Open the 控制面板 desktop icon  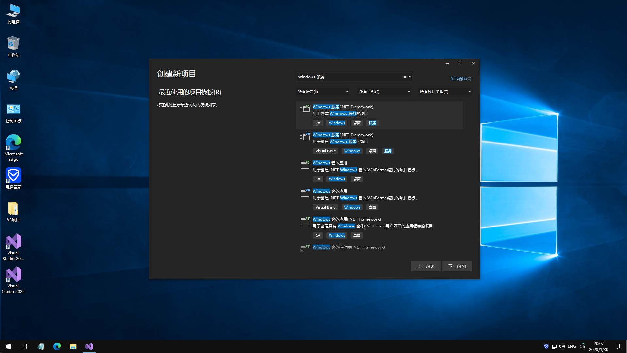click(13, 113)
